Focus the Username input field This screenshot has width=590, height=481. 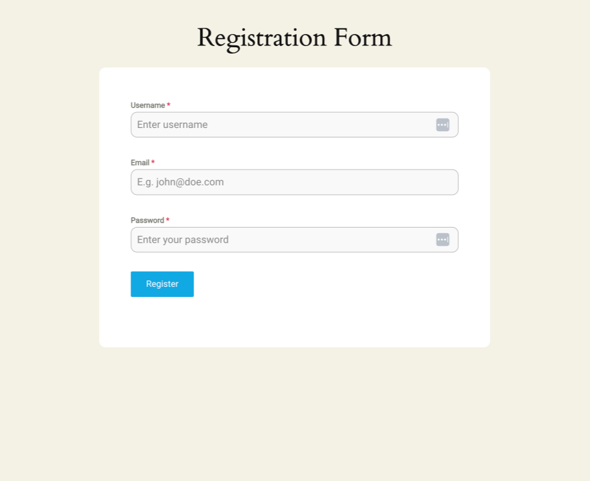pyautogui.click(x=284, y=125)
